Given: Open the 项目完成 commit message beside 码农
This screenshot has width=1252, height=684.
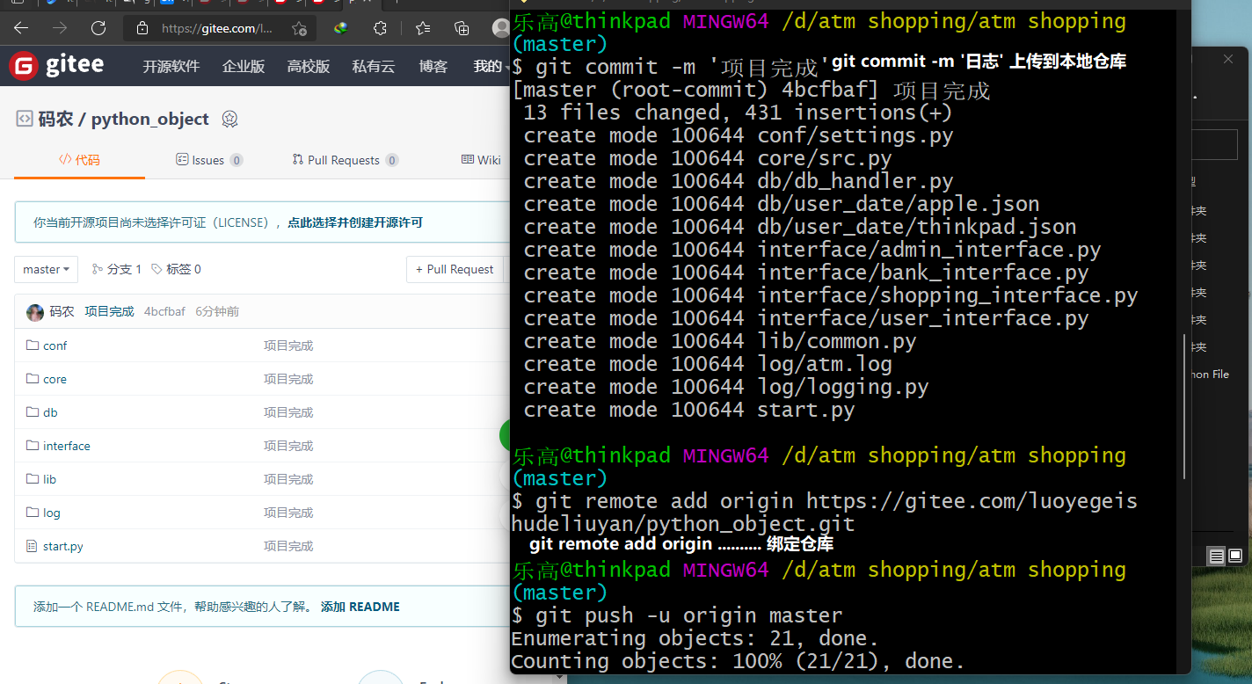Looking at the screenshot, I should pos(110,312).
